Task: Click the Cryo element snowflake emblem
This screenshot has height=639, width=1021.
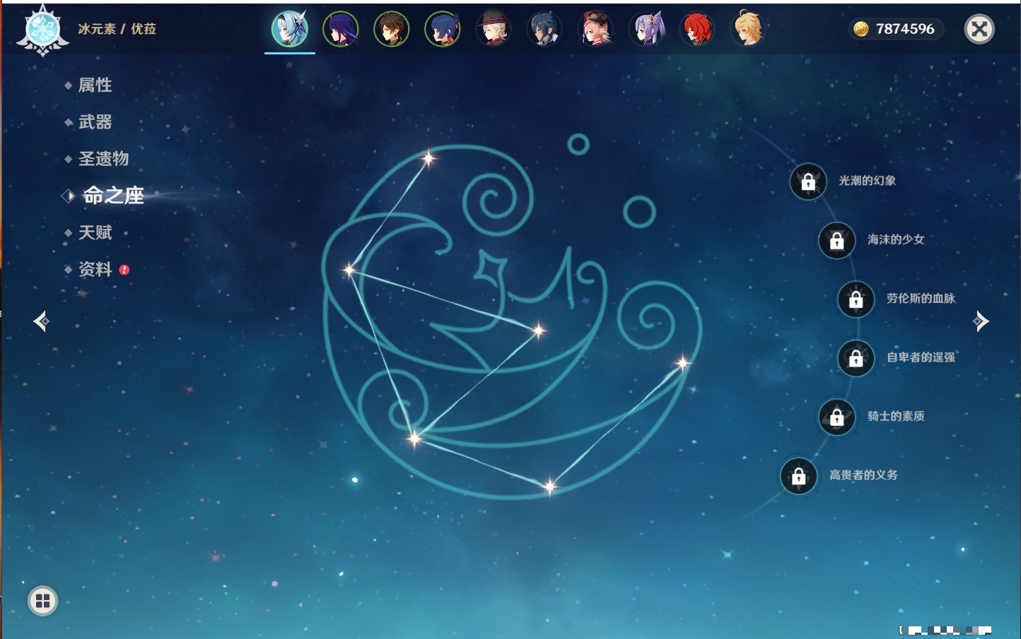Action: tap(42, 31)
